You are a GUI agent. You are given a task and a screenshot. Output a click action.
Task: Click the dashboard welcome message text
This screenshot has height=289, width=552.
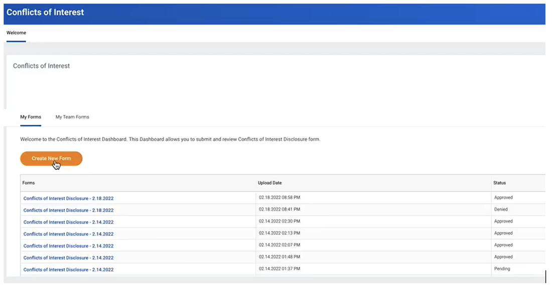coord(171,139)
